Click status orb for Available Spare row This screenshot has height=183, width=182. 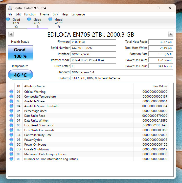[x=11, y=101]
